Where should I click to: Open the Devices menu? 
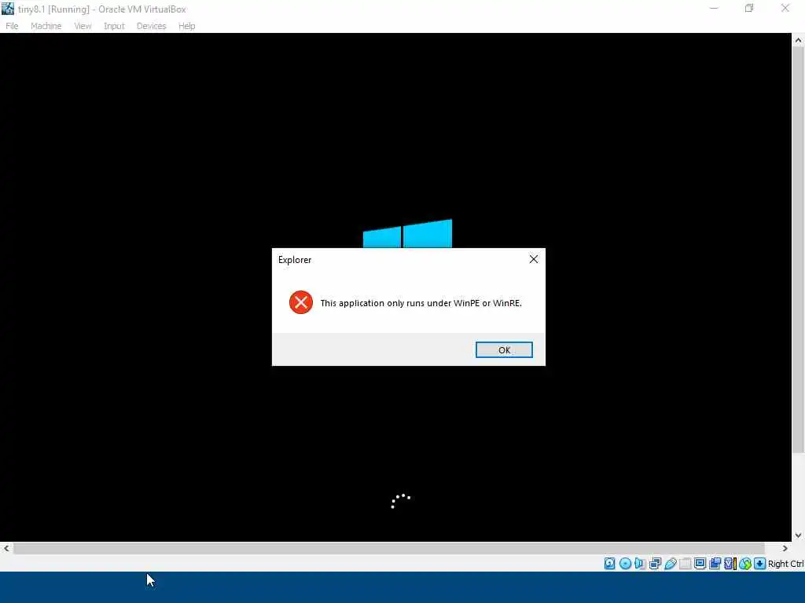click(x=152, y=26)
